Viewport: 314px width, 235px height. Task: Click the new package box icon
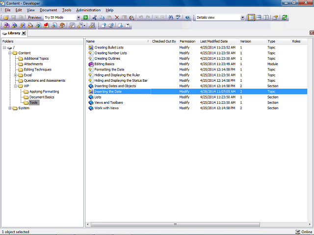click(62, 25)
